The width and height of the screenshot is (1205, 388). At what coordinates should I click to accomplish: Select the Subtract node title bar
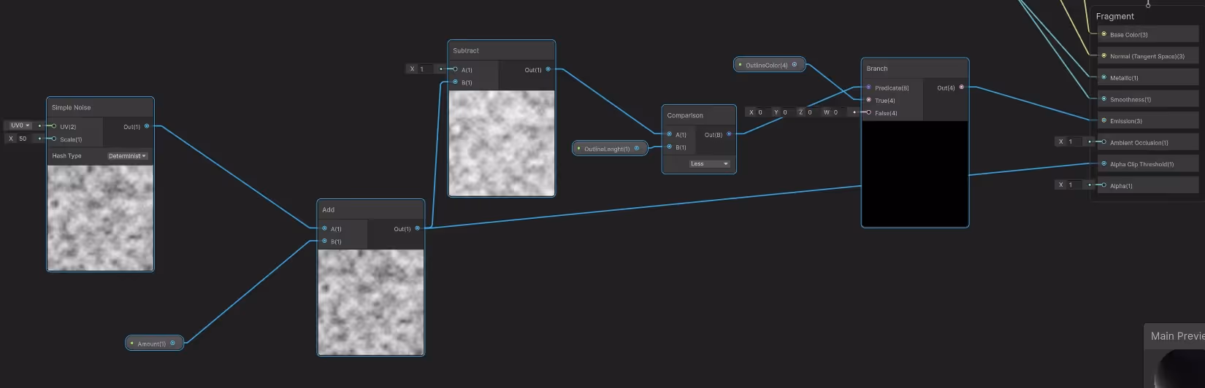coord(501,50)
